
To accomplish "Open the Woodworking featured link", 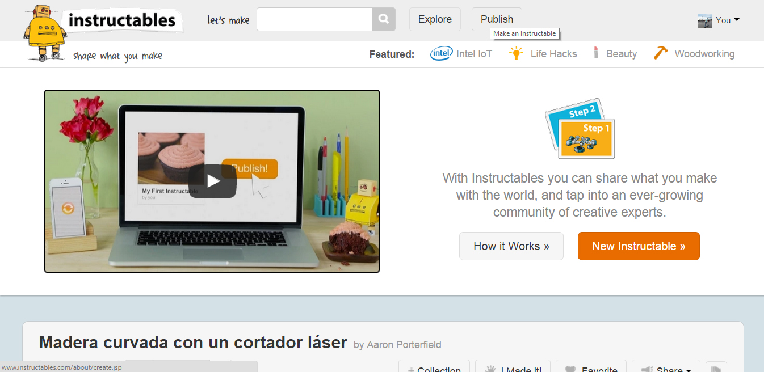I will (704, 54).
